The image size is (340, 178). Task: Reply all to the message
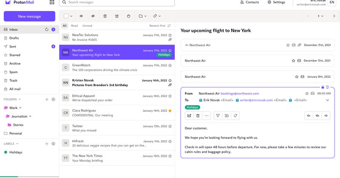[x=317, y=116]
